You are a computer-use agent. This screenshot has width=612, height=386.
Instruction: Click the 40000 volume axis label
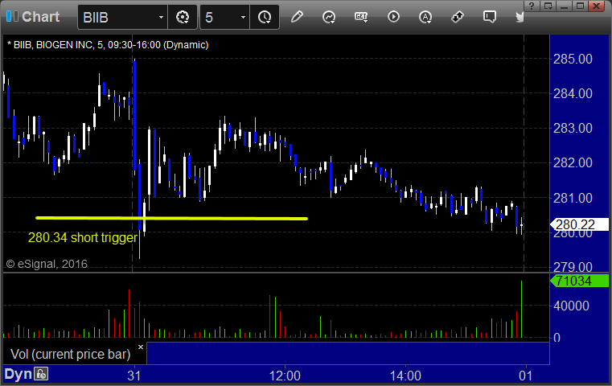[x=571, y=306]
